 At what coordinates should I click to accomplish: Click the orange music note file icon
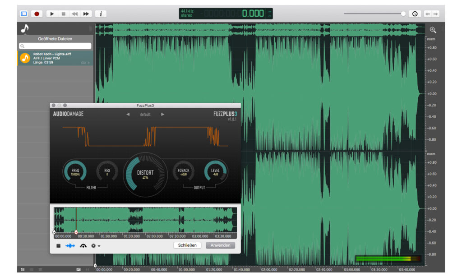coord(25,58)
